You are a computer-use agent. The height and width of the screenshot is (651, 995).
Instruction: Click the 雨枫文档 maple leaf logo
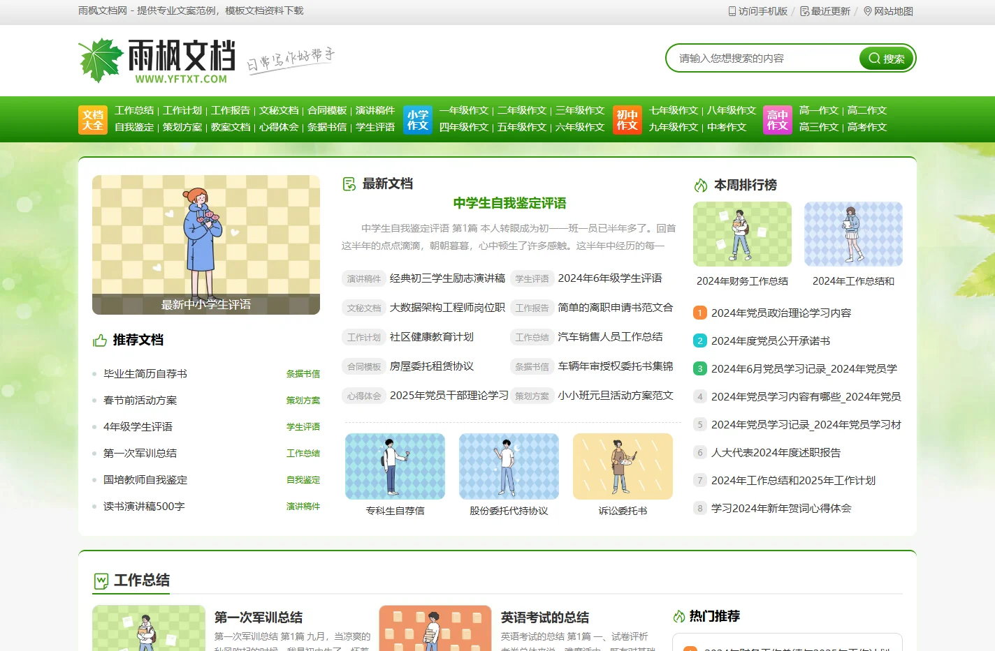coord(157,61)
